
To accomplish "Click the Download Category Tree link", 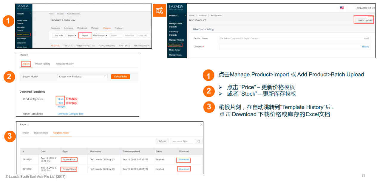I will 70,114.
